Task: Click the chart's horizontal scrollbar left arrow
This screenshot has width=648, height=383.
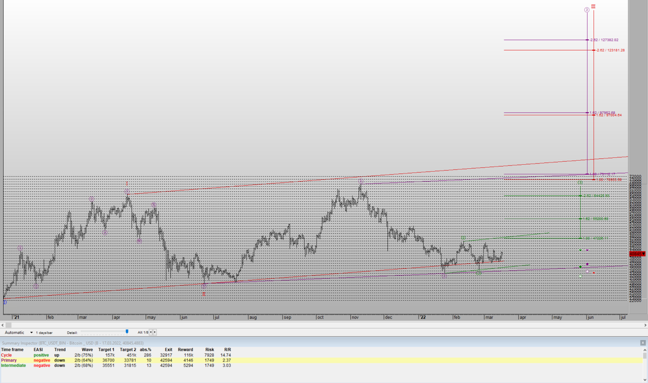Action: coord(3,325)
